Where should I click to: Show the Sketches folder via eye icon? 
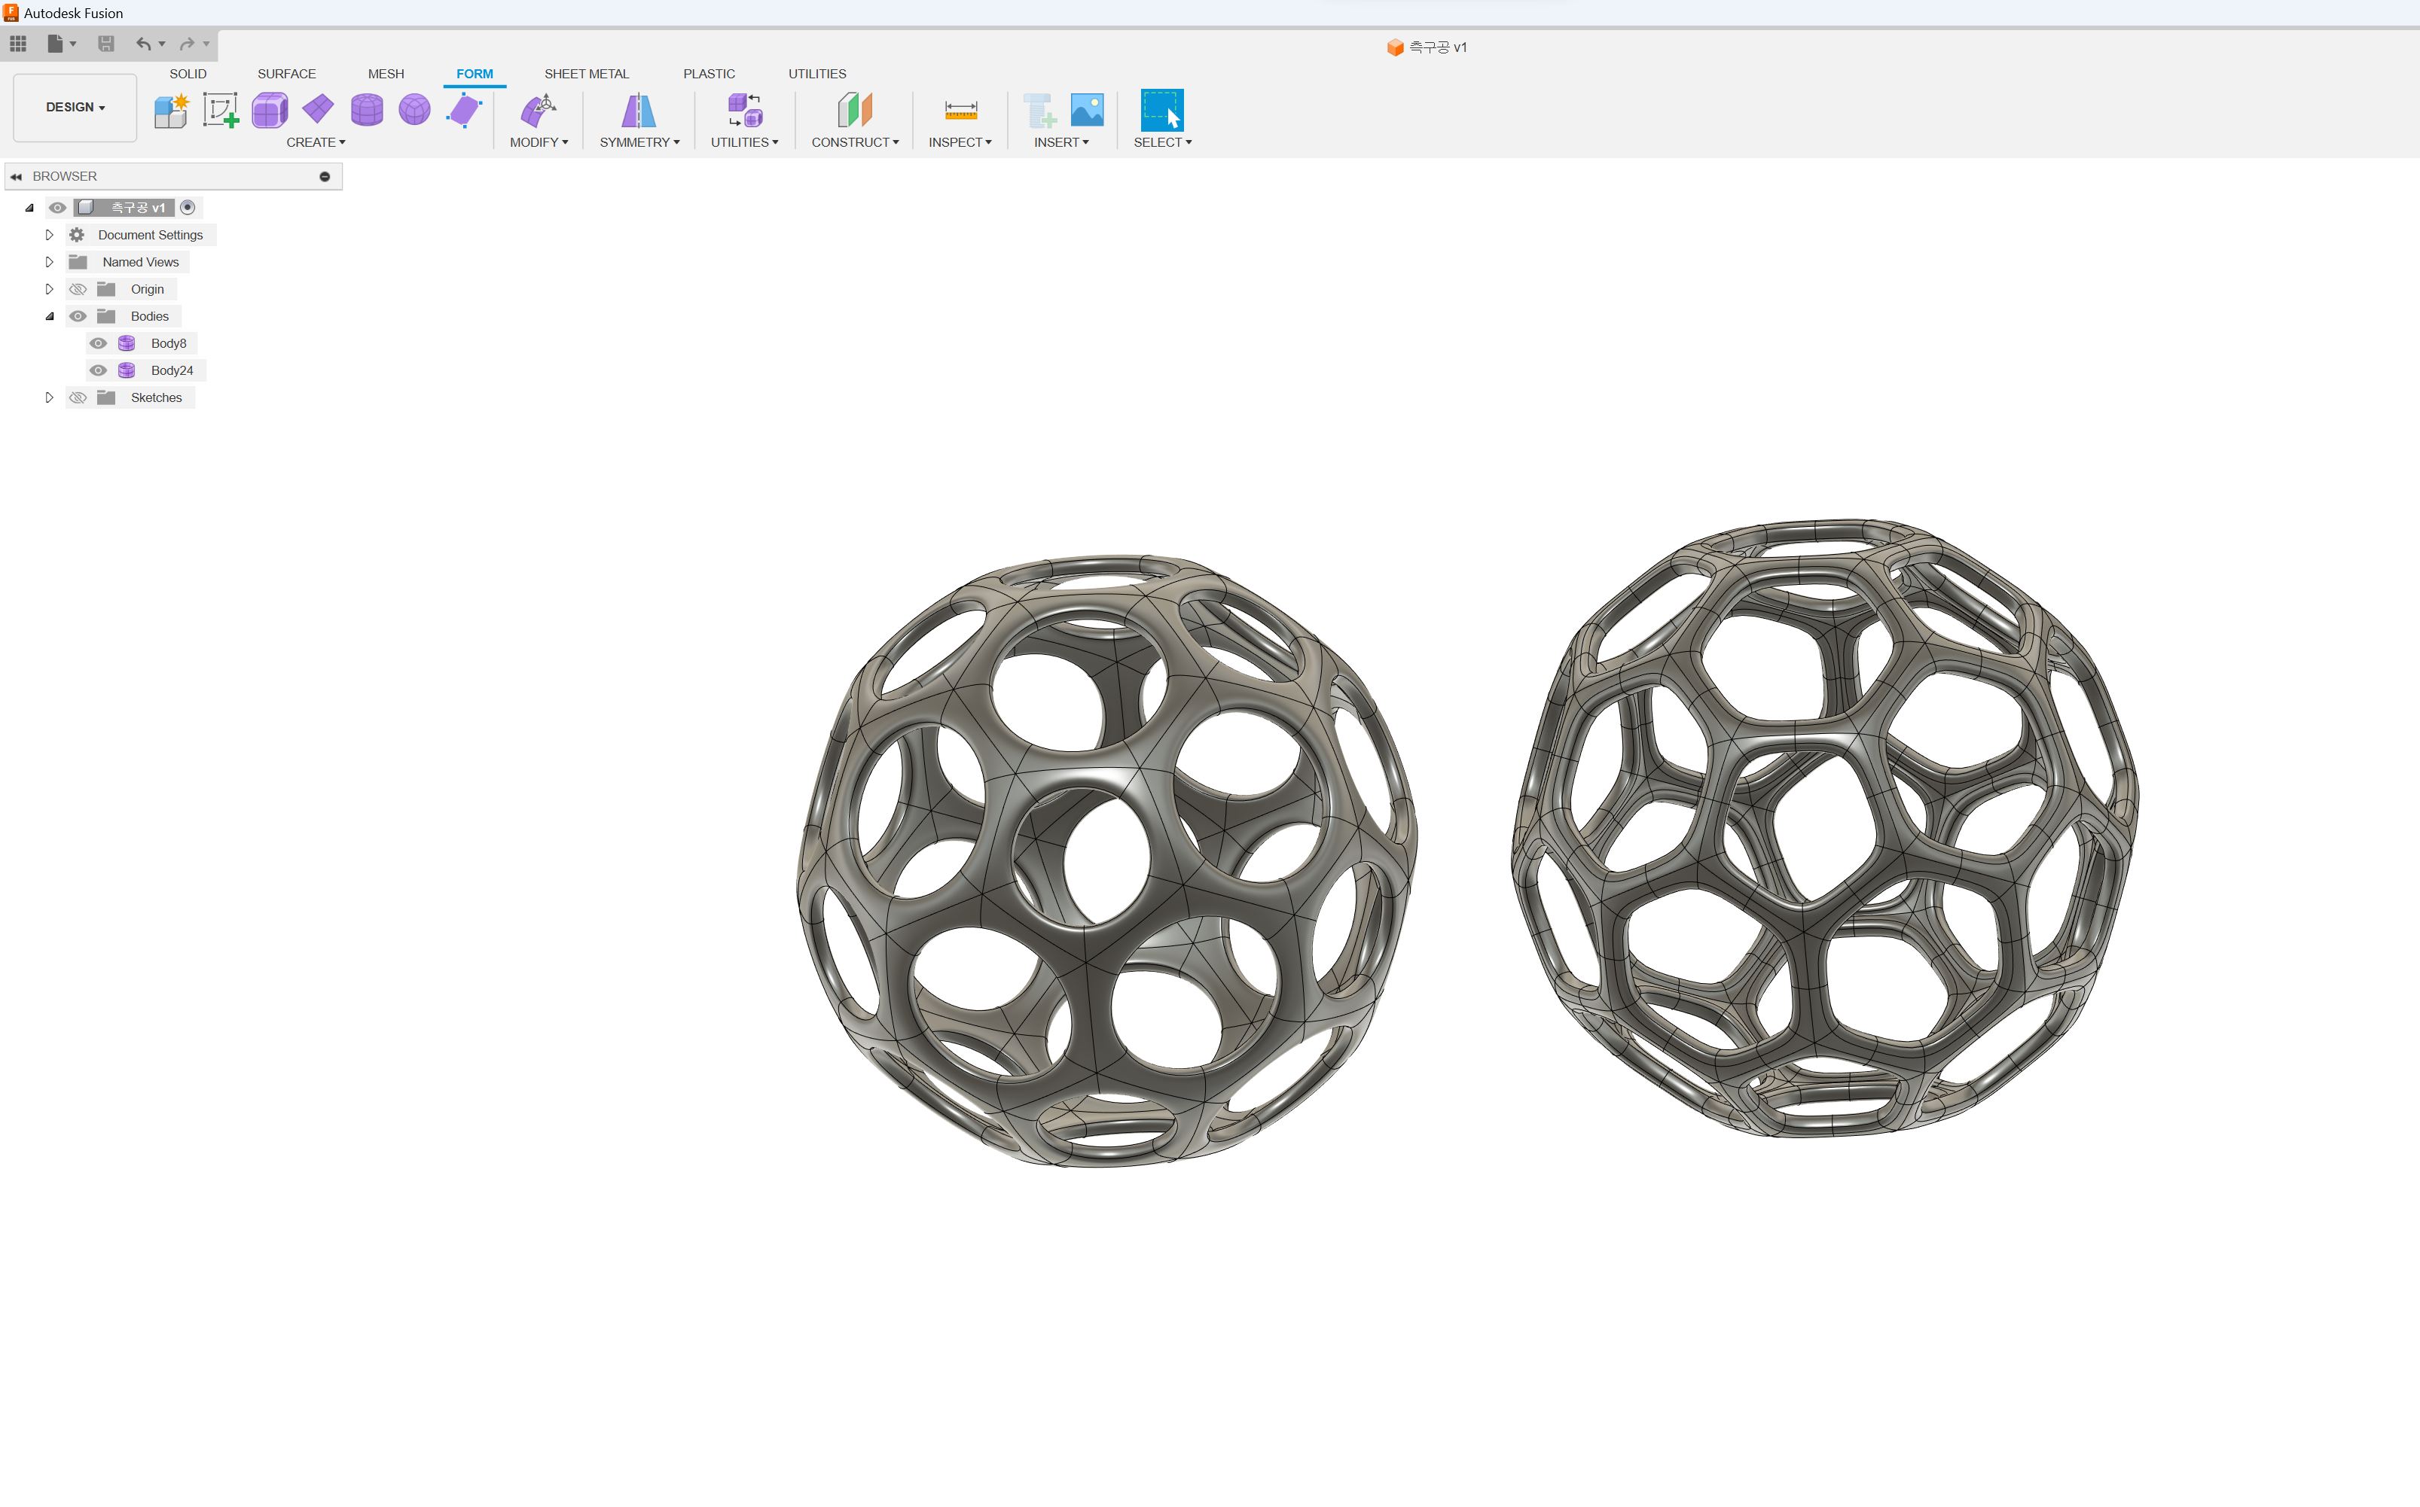(x=78, y=397)
